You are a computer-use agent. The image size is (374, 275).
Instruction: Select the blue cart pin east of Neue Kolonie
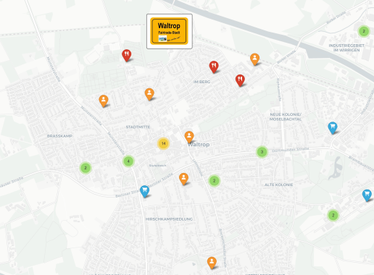(333, 127)
